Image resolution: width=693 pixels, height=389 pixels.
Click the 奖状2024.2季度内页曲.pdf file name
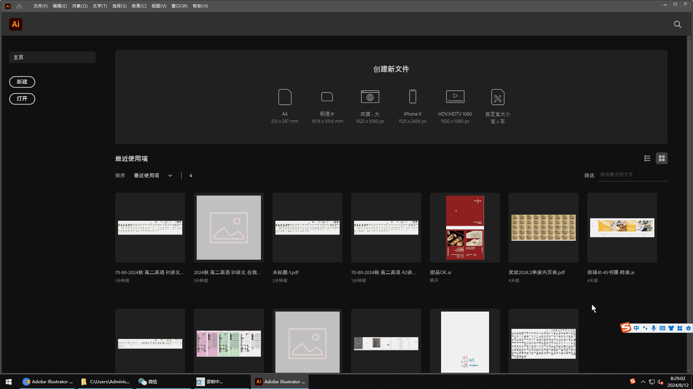(x=537, y=273)
